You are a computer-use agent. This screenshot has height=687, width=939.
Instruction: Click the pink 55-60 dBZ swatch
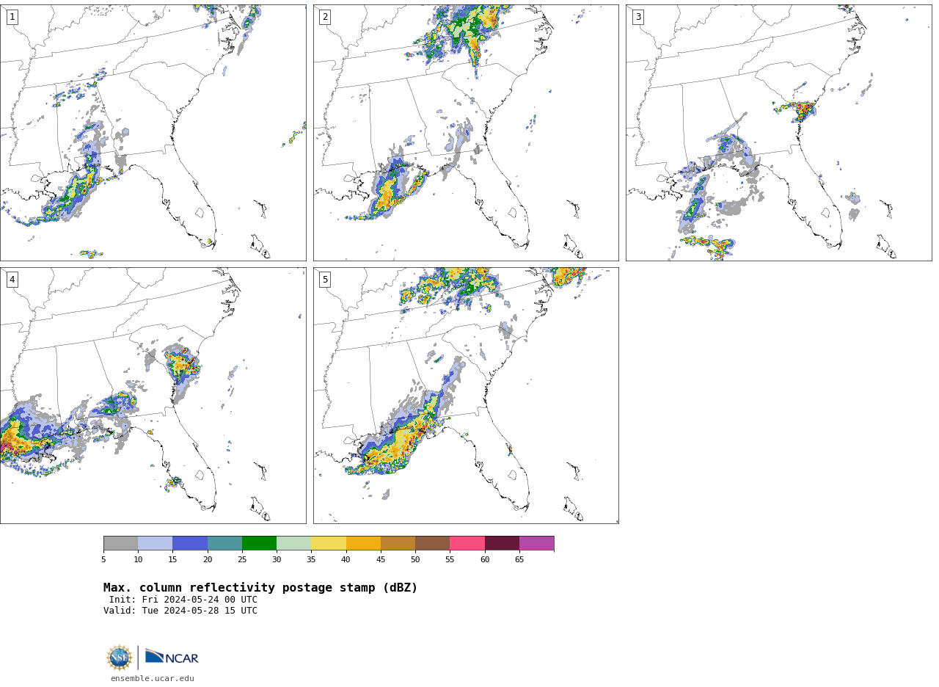click(x=467, y=543)
